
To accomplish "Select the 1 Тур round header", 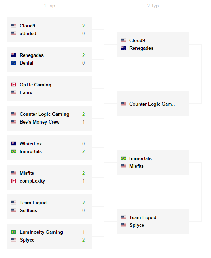I will coord(49,6).
